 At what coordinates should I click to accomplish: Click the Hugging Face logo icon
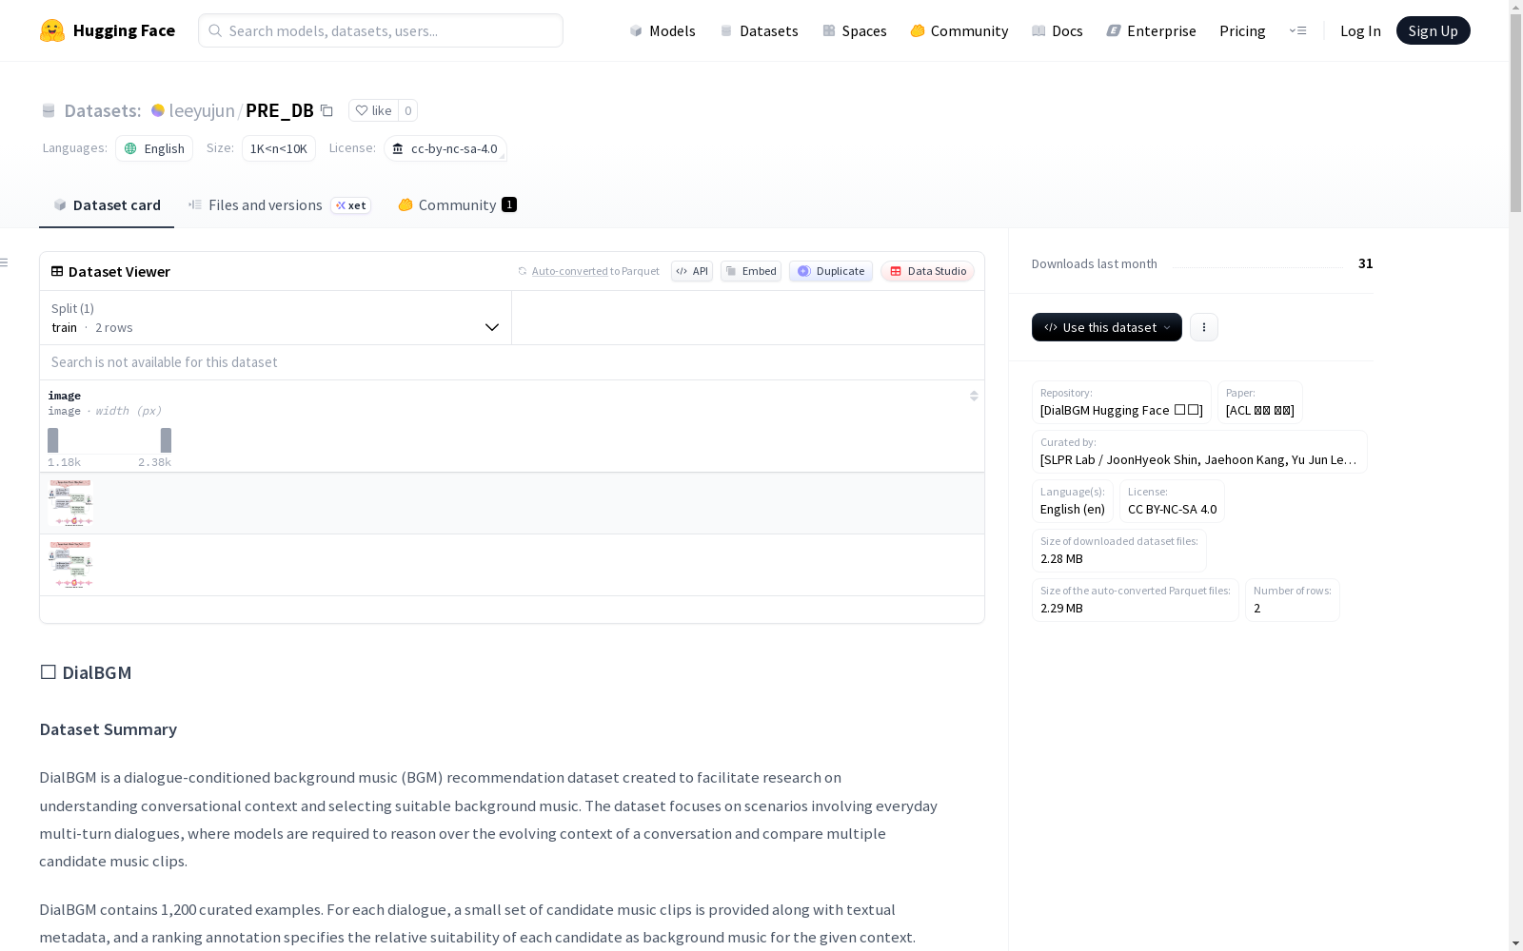52,30
